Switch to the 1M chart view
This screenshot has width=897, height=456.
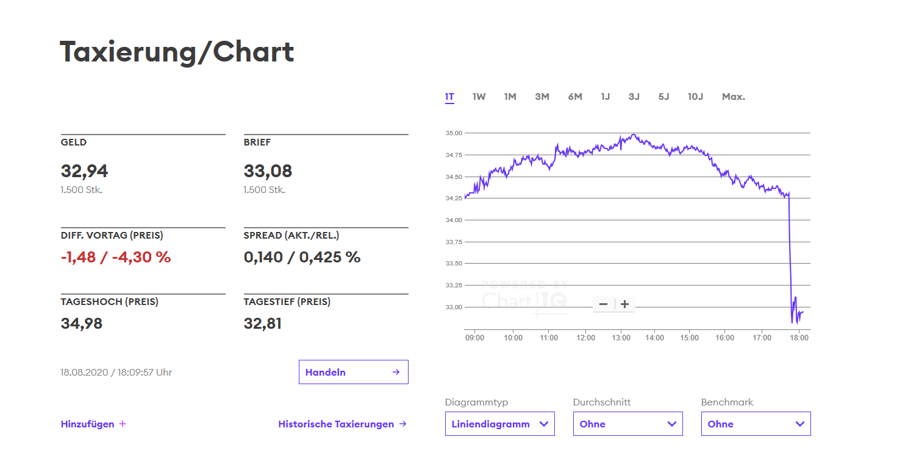click(x=510, y=96)
